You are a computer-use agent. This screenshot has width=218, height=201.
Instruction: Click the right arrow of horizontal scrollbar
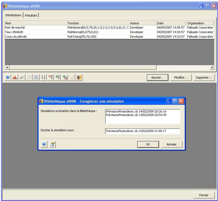click(212, 67)
